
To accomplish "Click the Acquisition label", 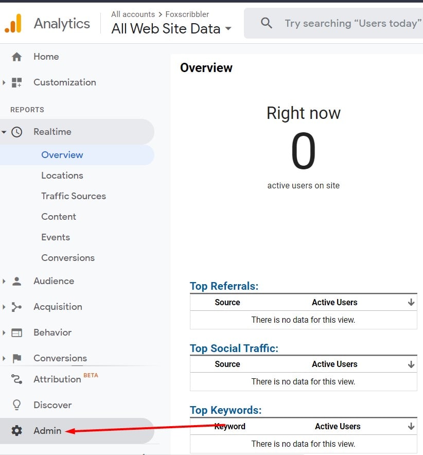I will click(58, 307).
